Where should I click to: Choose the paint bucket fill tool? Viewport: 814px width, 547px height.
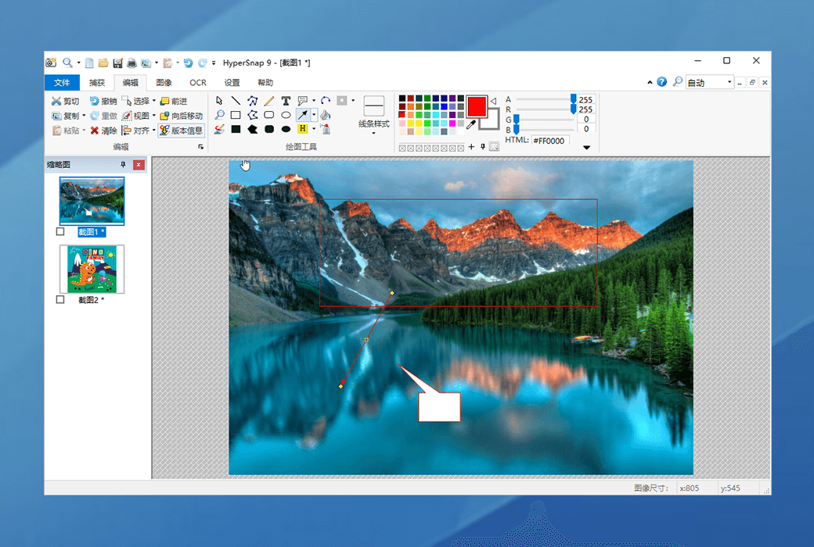[x=326, y=115]
